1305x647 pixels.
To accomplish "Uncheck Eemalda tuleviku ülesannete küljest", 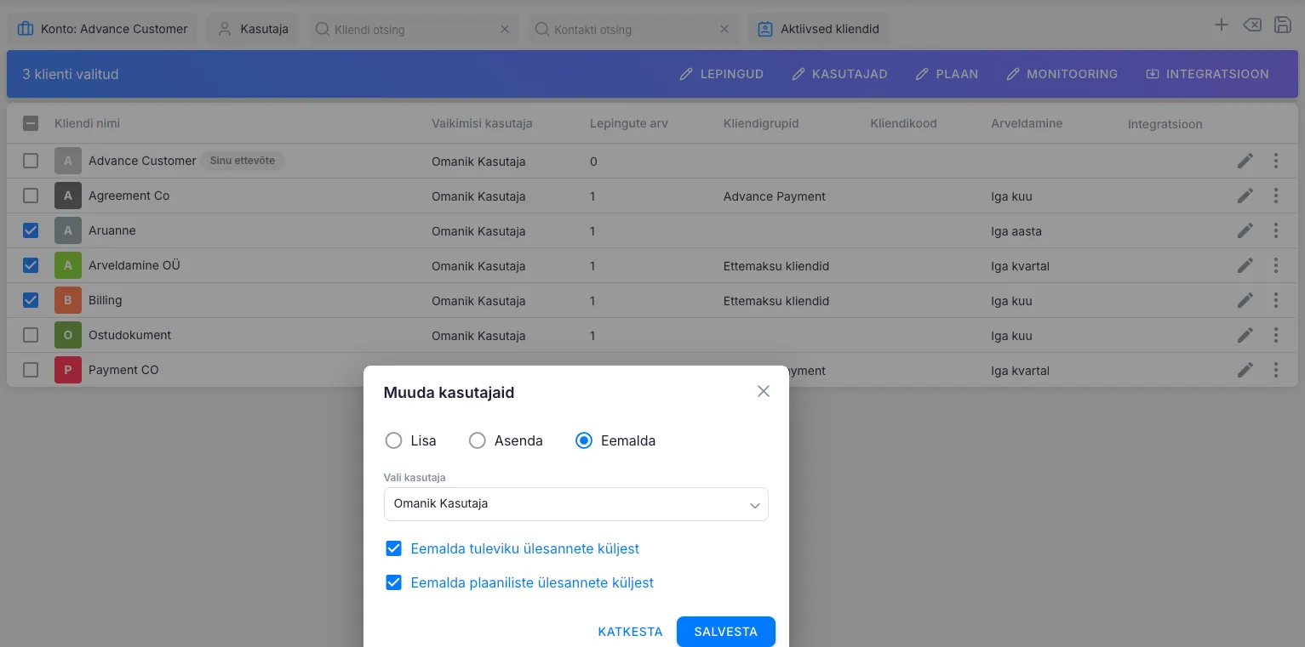I will [x=393, y=548].
